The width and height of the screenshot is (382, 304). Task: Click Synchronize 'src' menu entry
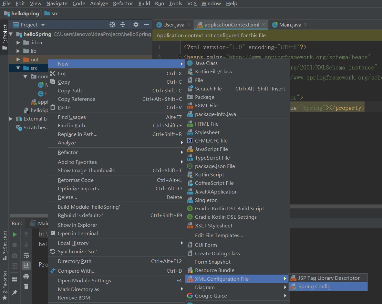(x=117, y=252)
